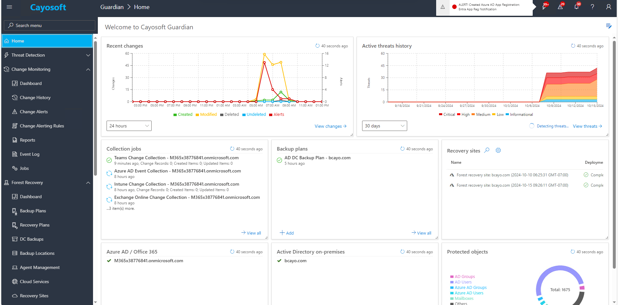Toggle the Deleted series in chart legend

(229, 115)
